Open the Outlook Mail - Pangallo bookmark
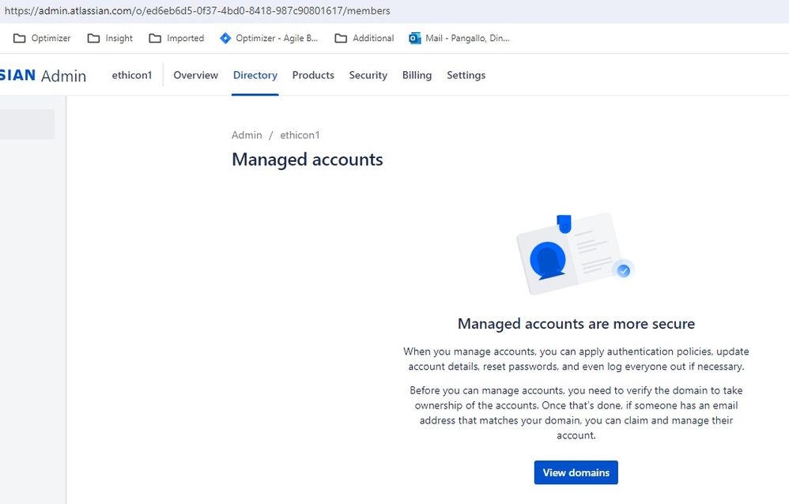This screenshot has width=789, height=504. [459, 38]
